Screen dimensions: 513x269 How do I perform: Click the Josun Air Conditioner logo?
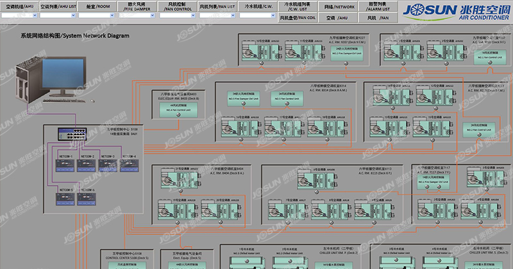[455, 12]
